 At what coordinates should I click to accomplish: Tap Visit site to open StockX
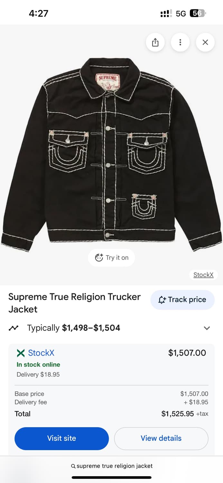coord(61,438)
